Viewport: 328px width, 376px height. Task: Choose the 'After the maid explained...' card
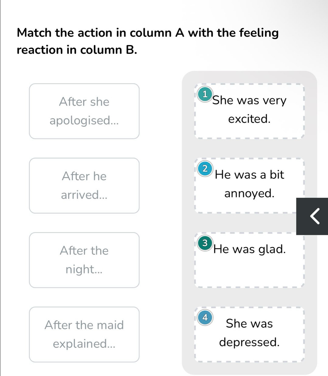click(84, 334)
